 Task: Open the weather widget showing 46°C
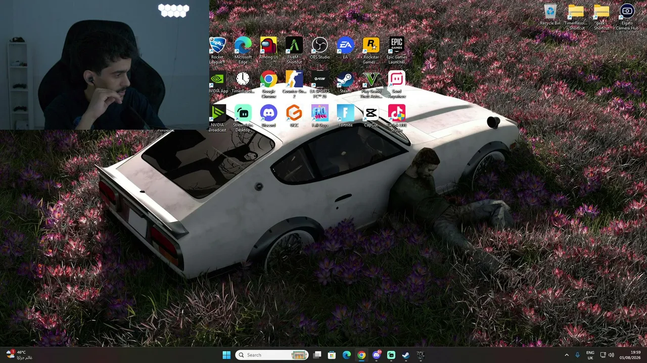19,355
